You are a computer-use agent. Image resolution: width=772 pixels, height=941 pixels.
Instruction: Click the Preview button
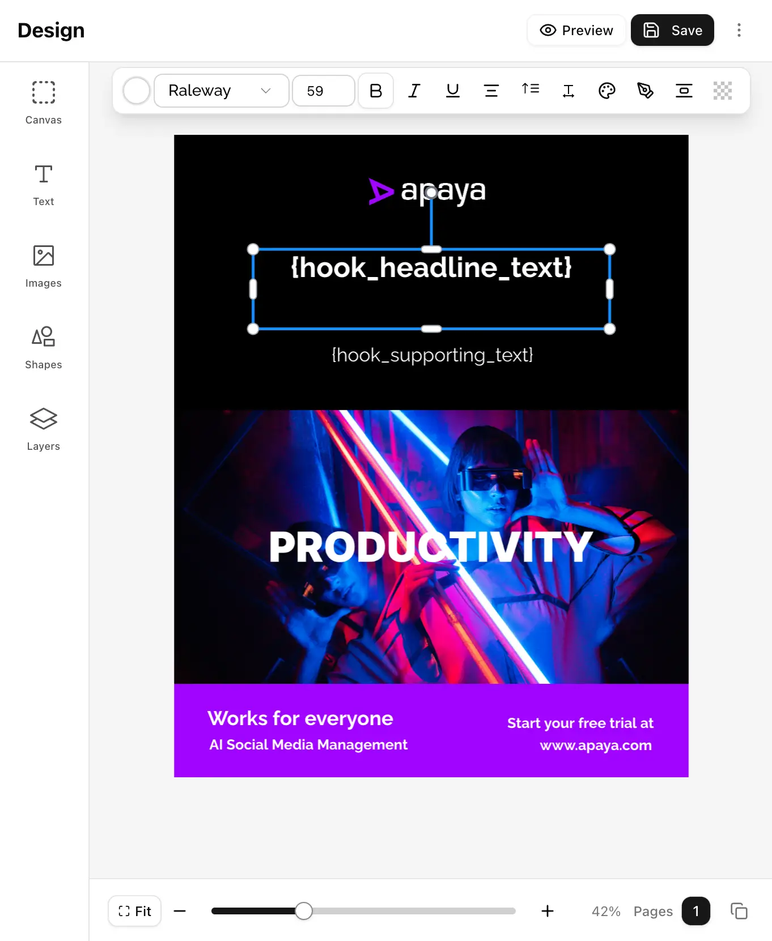576,30
